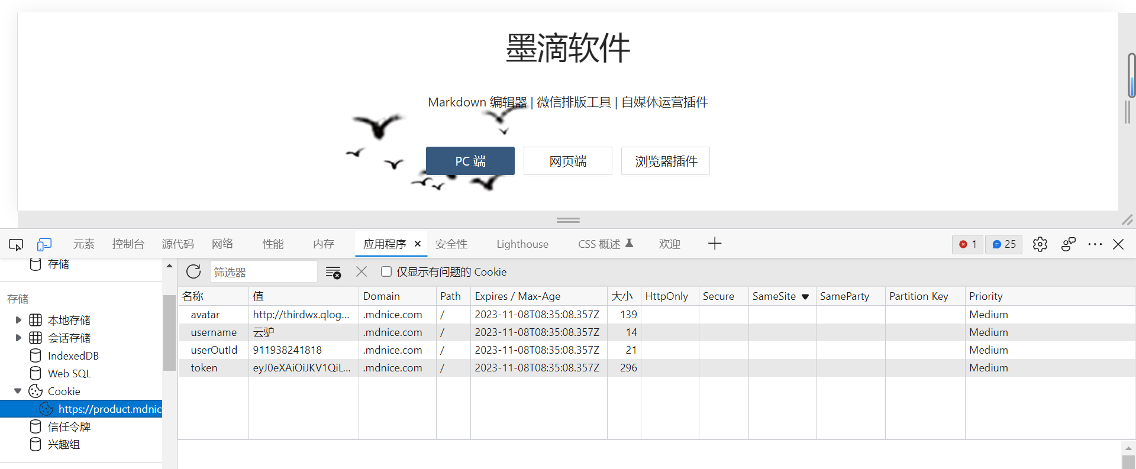Click the 浏览器插件 button
1136x469 pixels.
666,161
